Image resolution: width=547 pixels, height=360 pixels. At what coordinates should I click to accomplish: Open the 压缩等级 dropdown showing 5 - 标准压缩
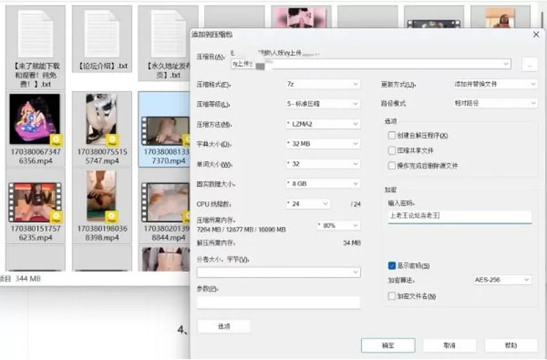point(323,104)
